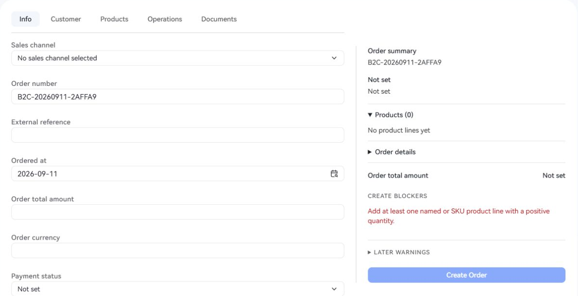Click the Order currency input field
Viewport: 578px width, 296px height.
click(178, 250)
